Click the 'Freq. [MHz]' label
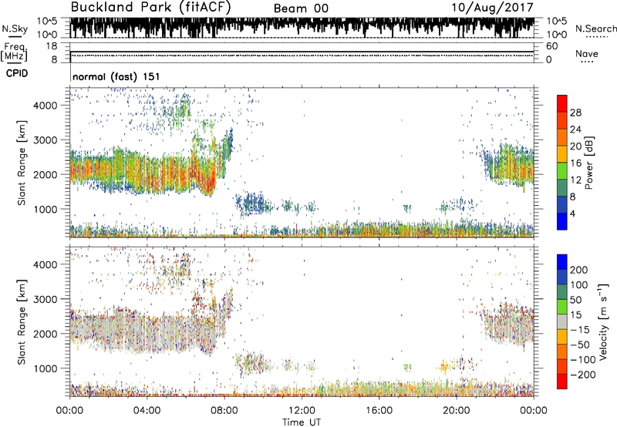This screenshot has height=427, width=617. click(14, 52)
